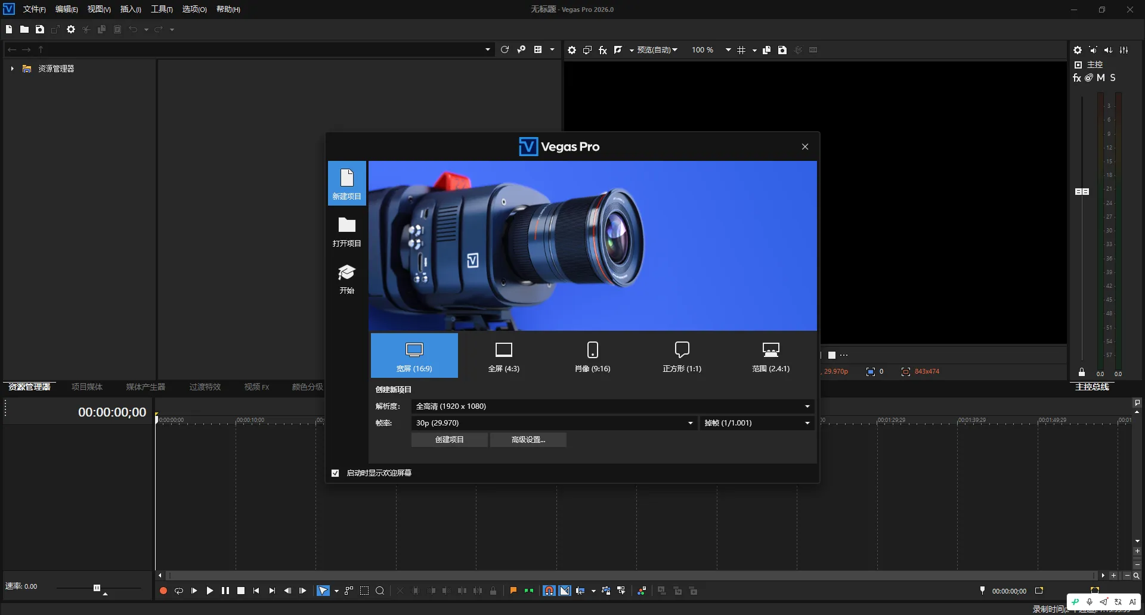
Task: Toggle auto ripple
Action: pos(580,591)
